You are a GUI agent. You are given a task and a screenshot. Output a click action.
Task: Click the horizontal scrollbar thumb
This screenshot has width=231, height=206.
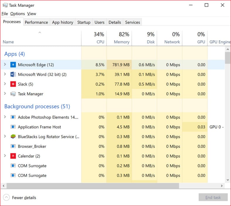[x=93, y=186]
